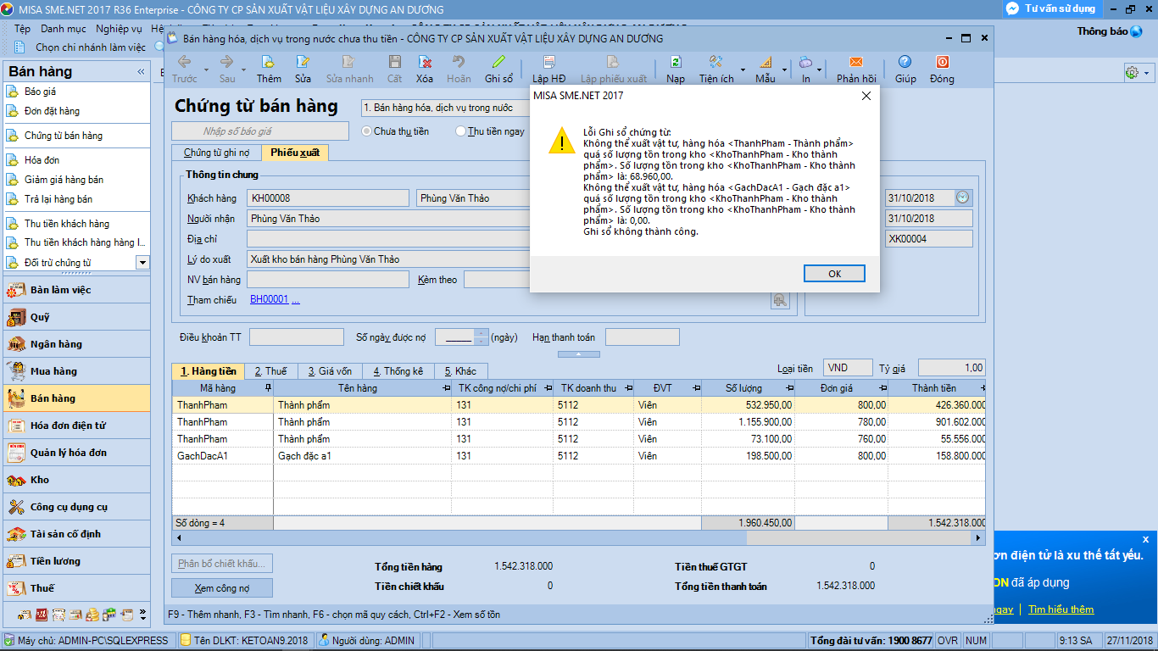Click the Nạp (reload) toolbar icon
This screenshot has width=1158, height=651.
[676, 63]
